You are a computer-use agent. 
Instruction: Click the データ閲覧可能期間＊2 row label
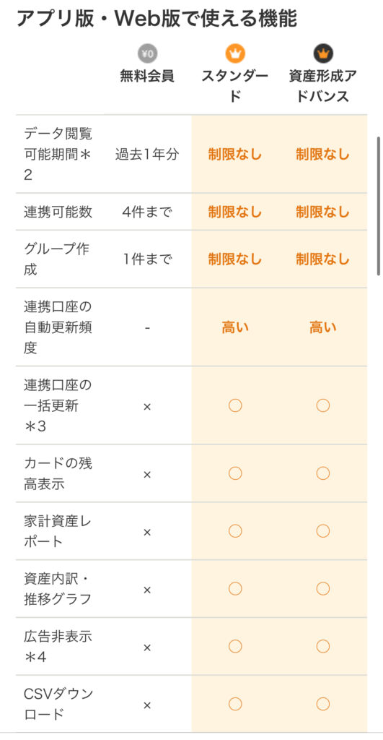[58, 155]
